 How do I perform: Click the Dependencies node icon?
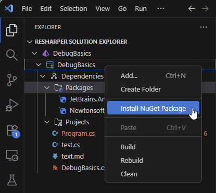coord(54,76)
